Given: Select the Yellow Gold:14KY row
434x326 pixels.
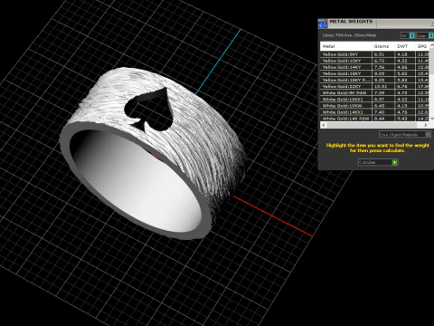Looking at the screenshot, I should (x=374, y=67).
